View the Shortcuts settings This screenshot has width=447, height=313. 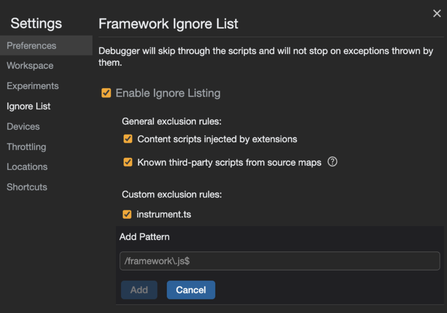[27, 187]
